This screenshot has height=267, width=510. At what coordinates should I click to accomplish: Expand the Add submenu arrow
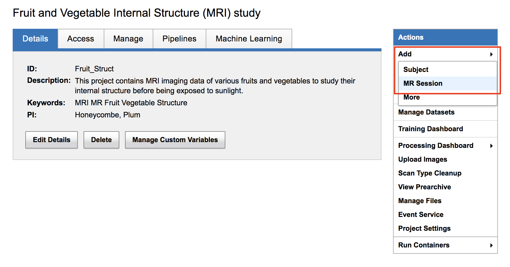491,54
